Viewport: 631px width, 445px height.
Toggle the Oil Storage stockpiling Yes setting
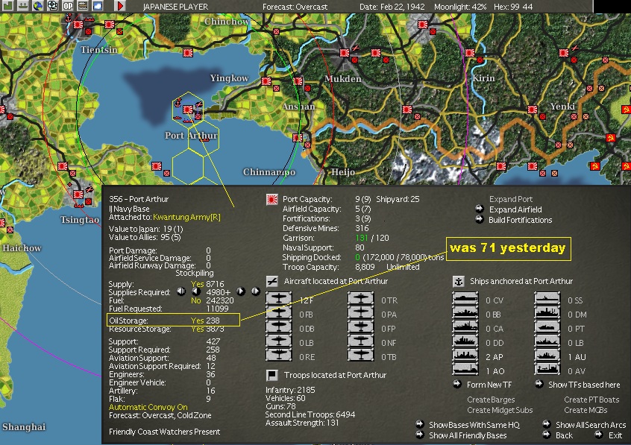click(x=197, y=321)
